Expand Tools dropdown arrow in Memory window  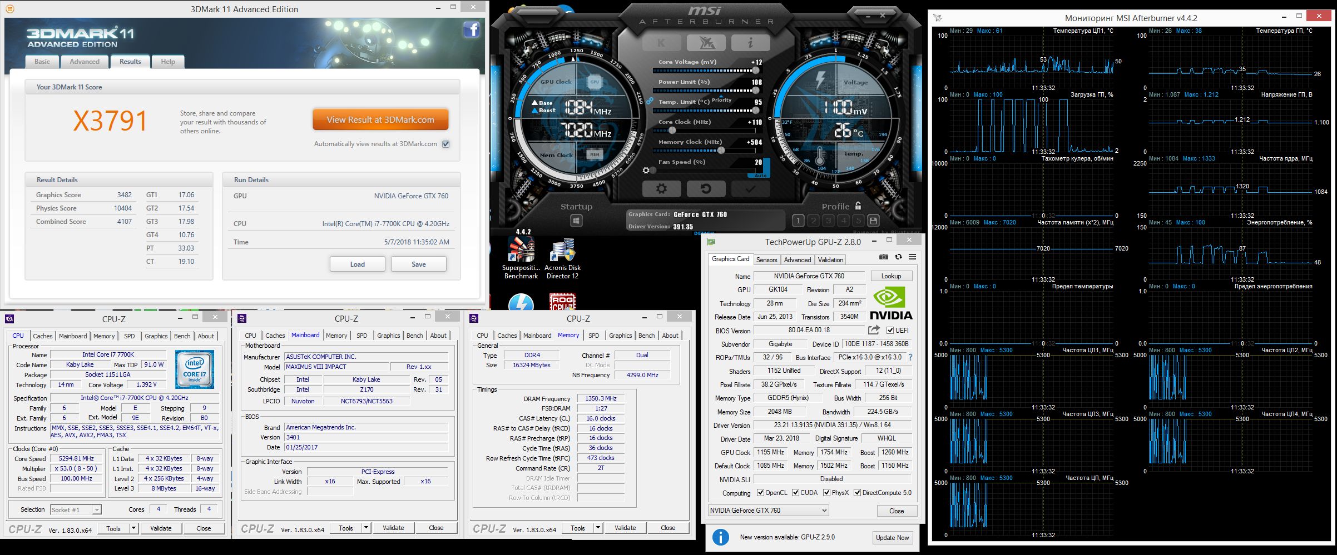pos(598,528)
